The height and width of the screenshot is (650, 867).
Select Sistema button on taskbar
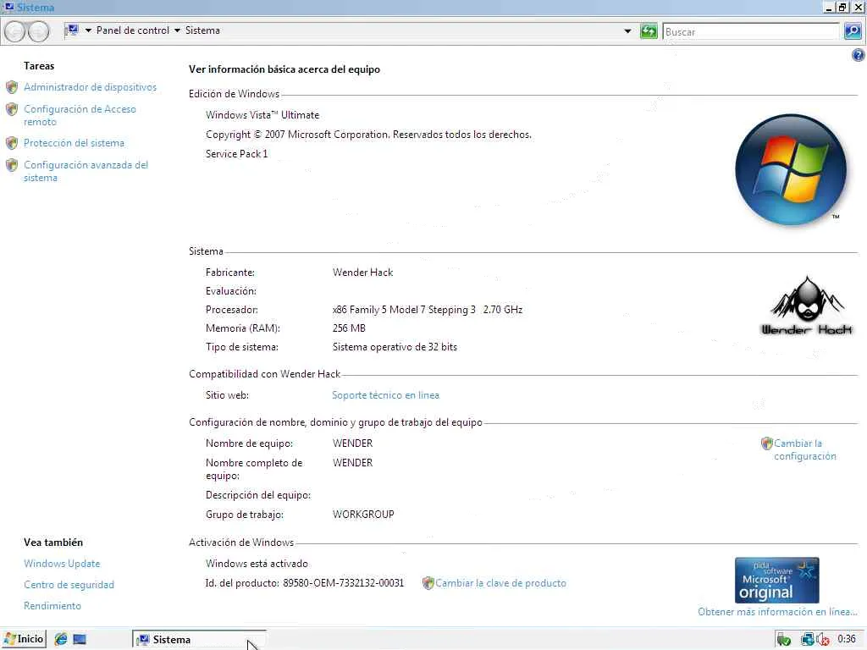coord(199,640)
